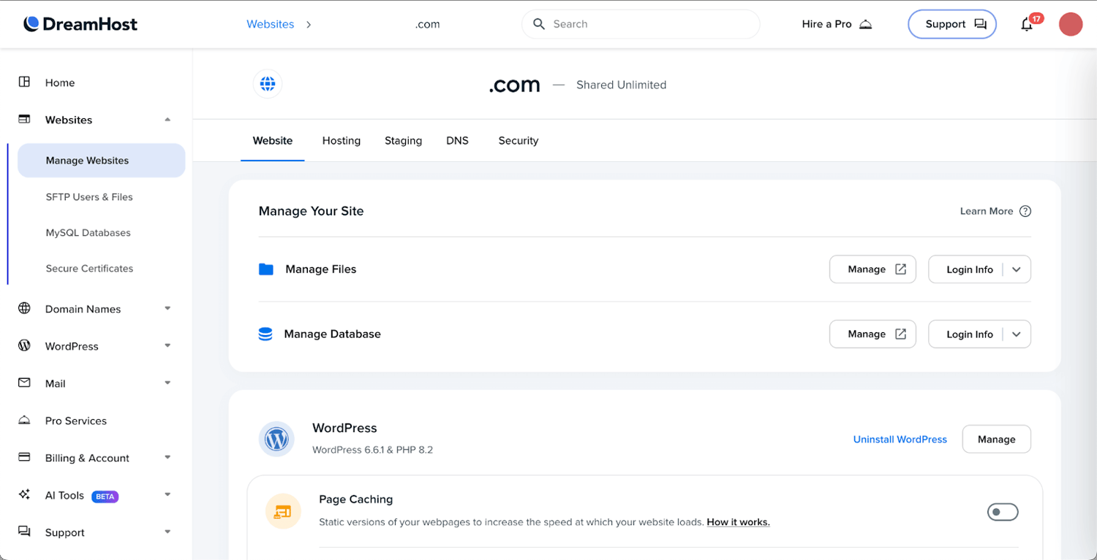Open MySQL Databases in sidebar

pyautogui.click(x=88, y=232)
